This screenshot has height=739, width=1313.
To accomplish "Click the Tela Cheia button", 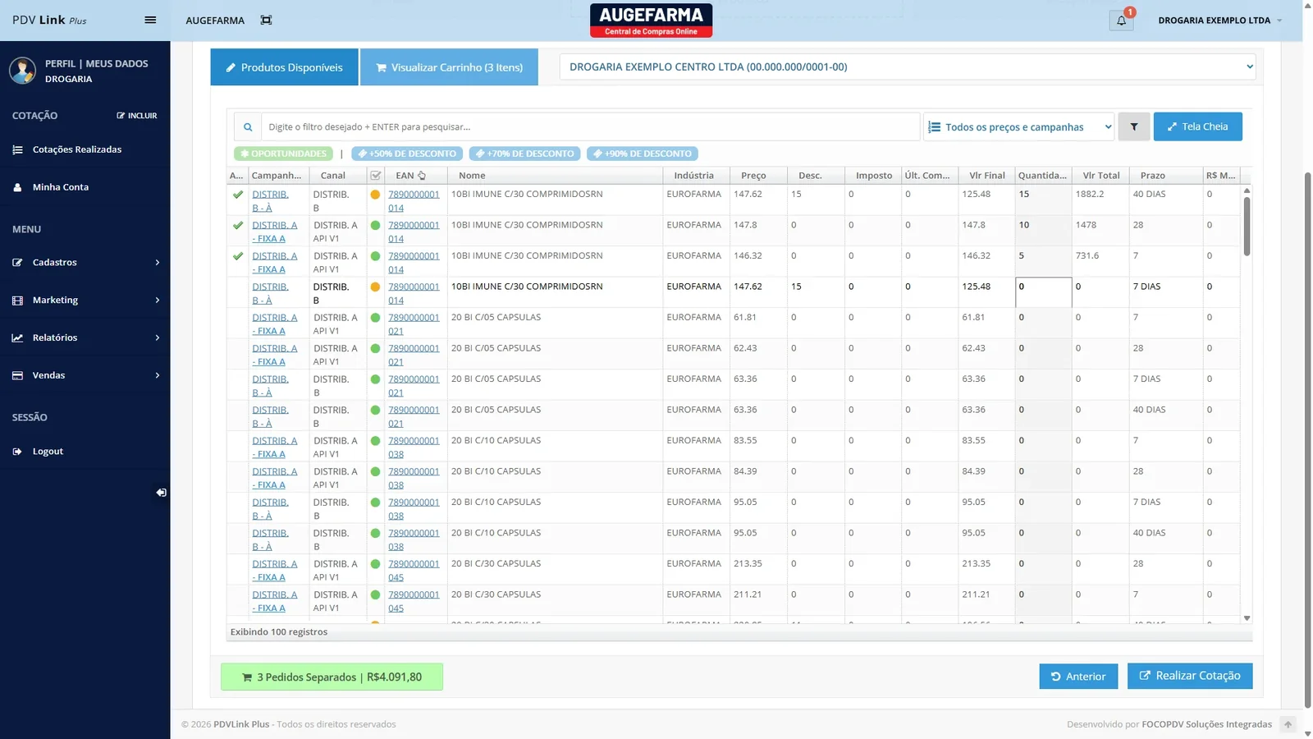I will pyautogui.click(x=1197, y=126).
